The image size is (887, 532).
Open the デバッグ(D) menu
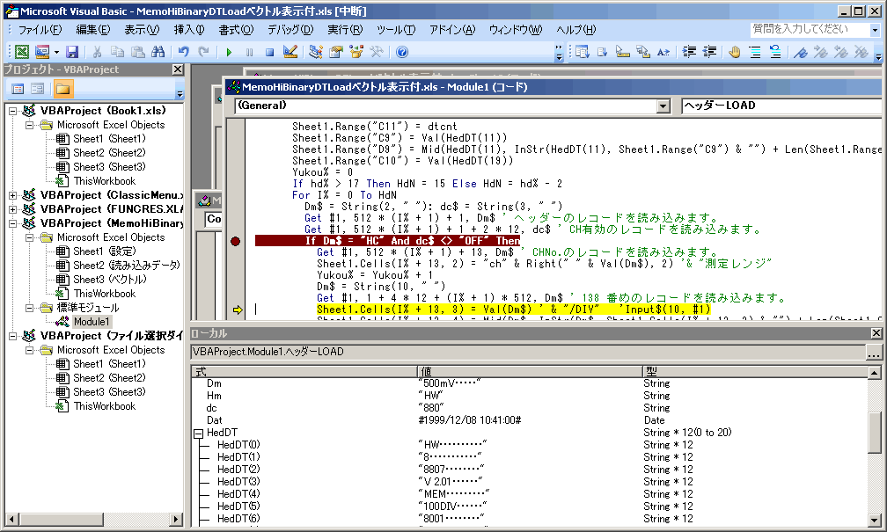(x=290, y=29)
